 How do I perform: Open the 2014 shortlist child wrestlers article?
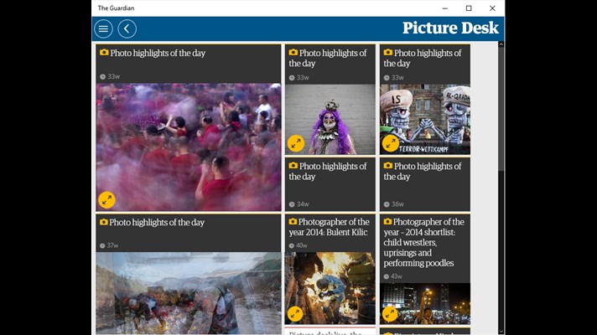[423, 242]
